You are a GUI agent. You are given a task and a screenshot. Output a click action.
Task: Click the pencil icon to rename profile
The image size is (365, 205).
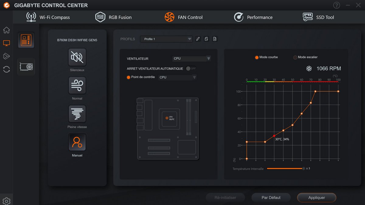198,39
